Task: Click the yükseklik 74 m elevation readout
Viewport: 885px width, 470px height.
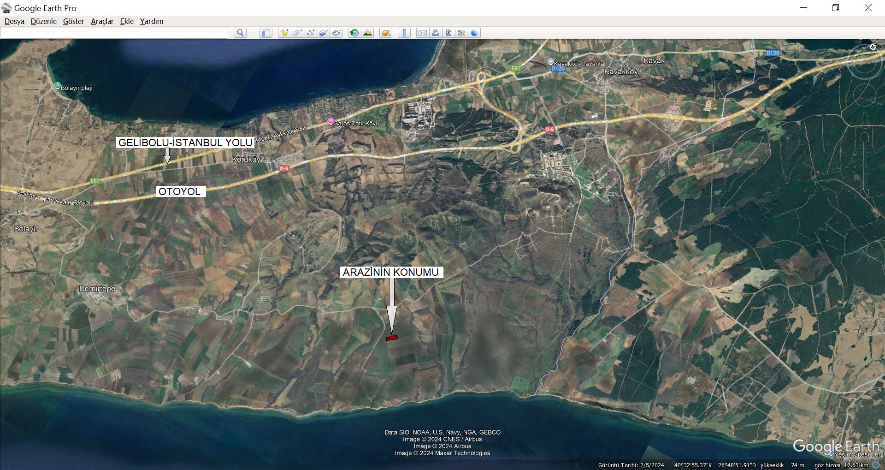Action: [x=782, y=465]
